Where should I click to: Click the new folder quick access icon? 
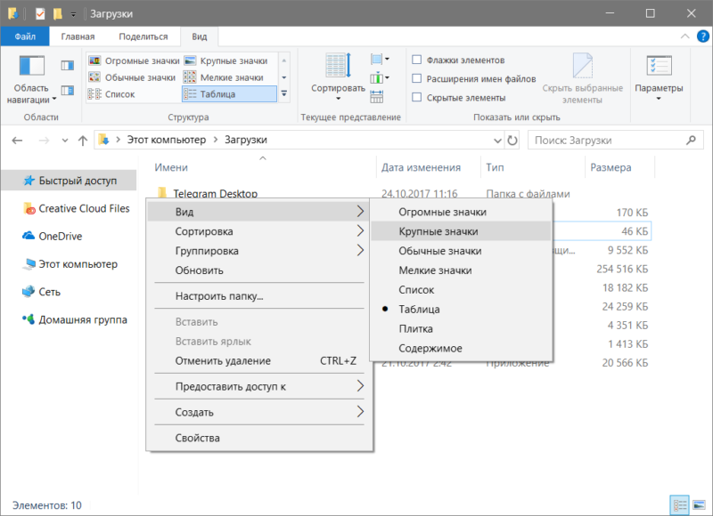(x=58, y=13)
